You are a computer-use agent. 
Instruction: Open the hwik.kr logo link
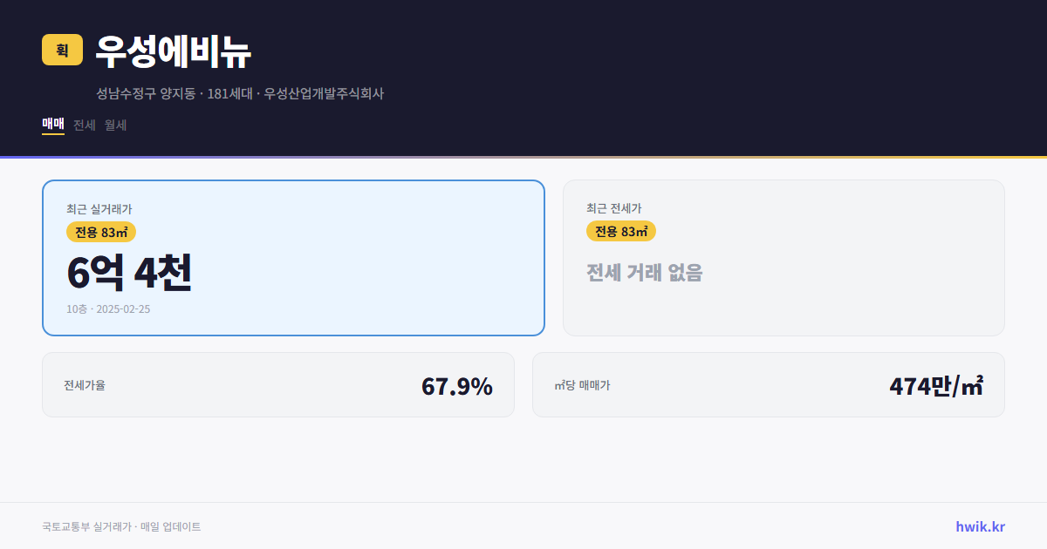point(979,525)
